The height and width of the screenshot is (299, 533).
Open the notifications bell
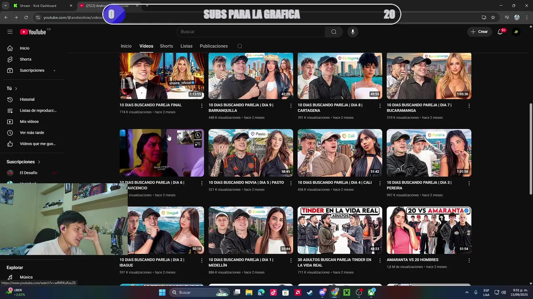coord(500,32)
